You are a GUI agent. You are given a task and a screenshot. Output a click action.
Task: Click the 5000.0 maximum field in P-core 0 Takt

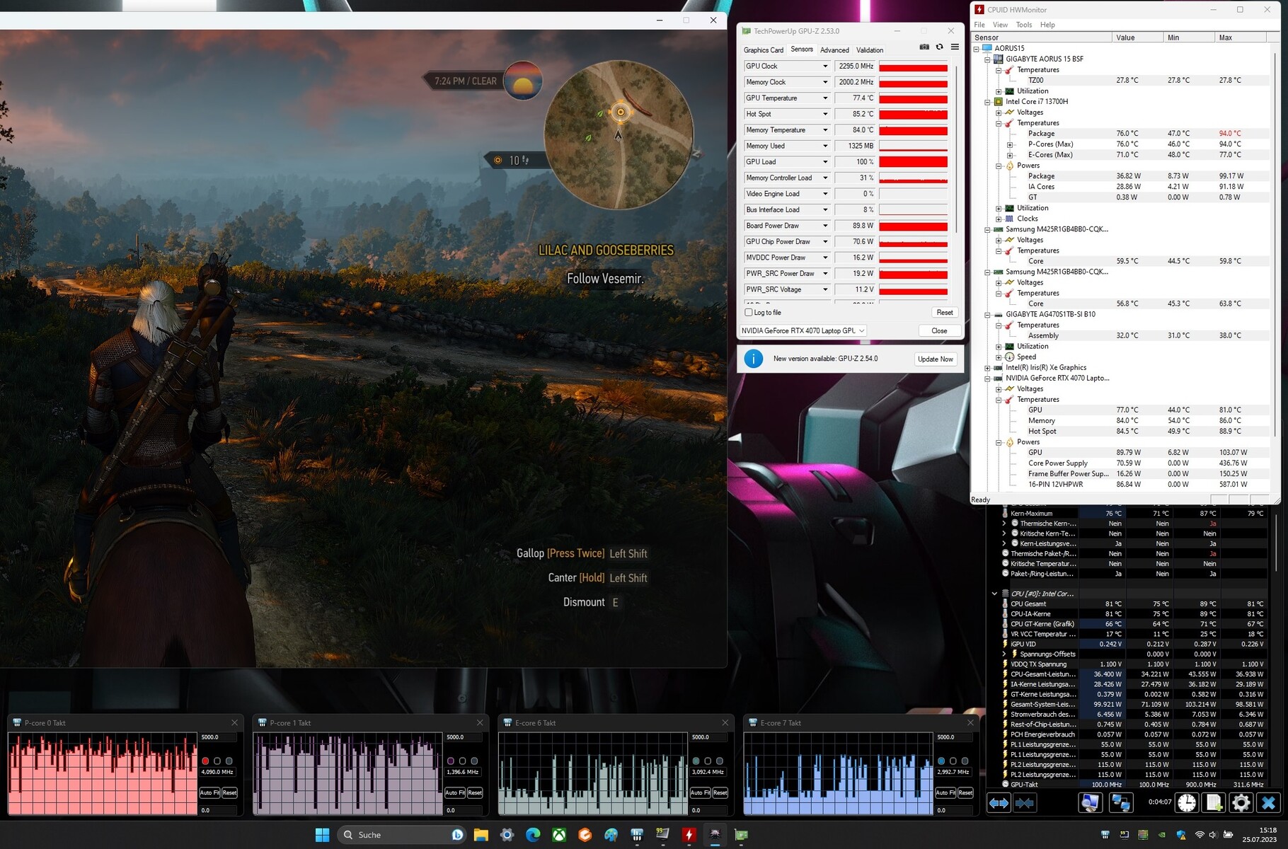[217, 737]
